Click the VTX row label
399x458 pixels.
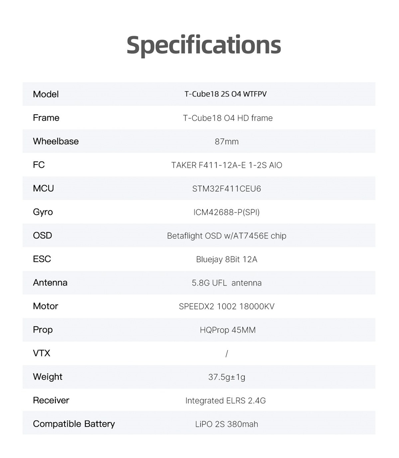click(x=41, y=353)
